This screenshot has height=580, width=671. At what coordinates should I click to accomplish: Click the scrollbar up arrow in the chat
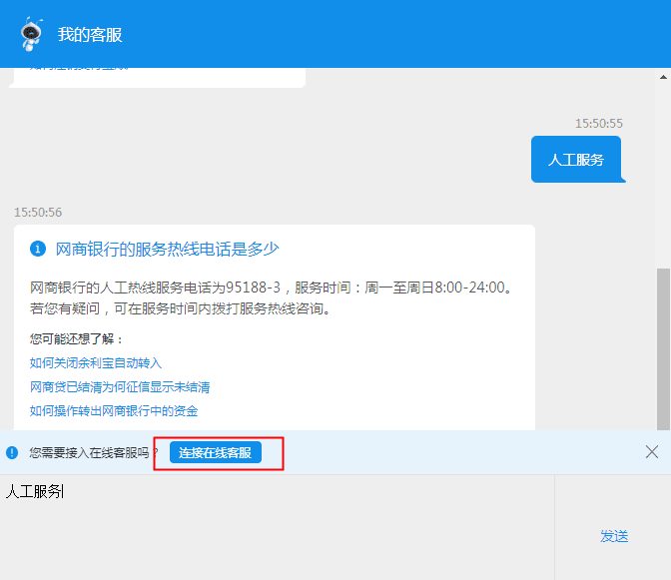663,78
